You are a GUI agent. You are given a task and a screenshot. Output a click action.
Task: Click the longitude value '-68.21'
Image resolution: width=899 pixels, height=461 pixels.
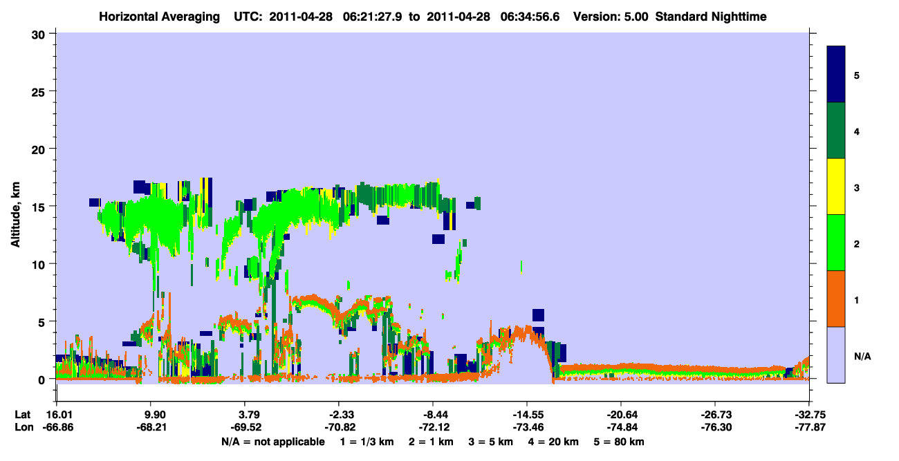[x=153, y=427]
